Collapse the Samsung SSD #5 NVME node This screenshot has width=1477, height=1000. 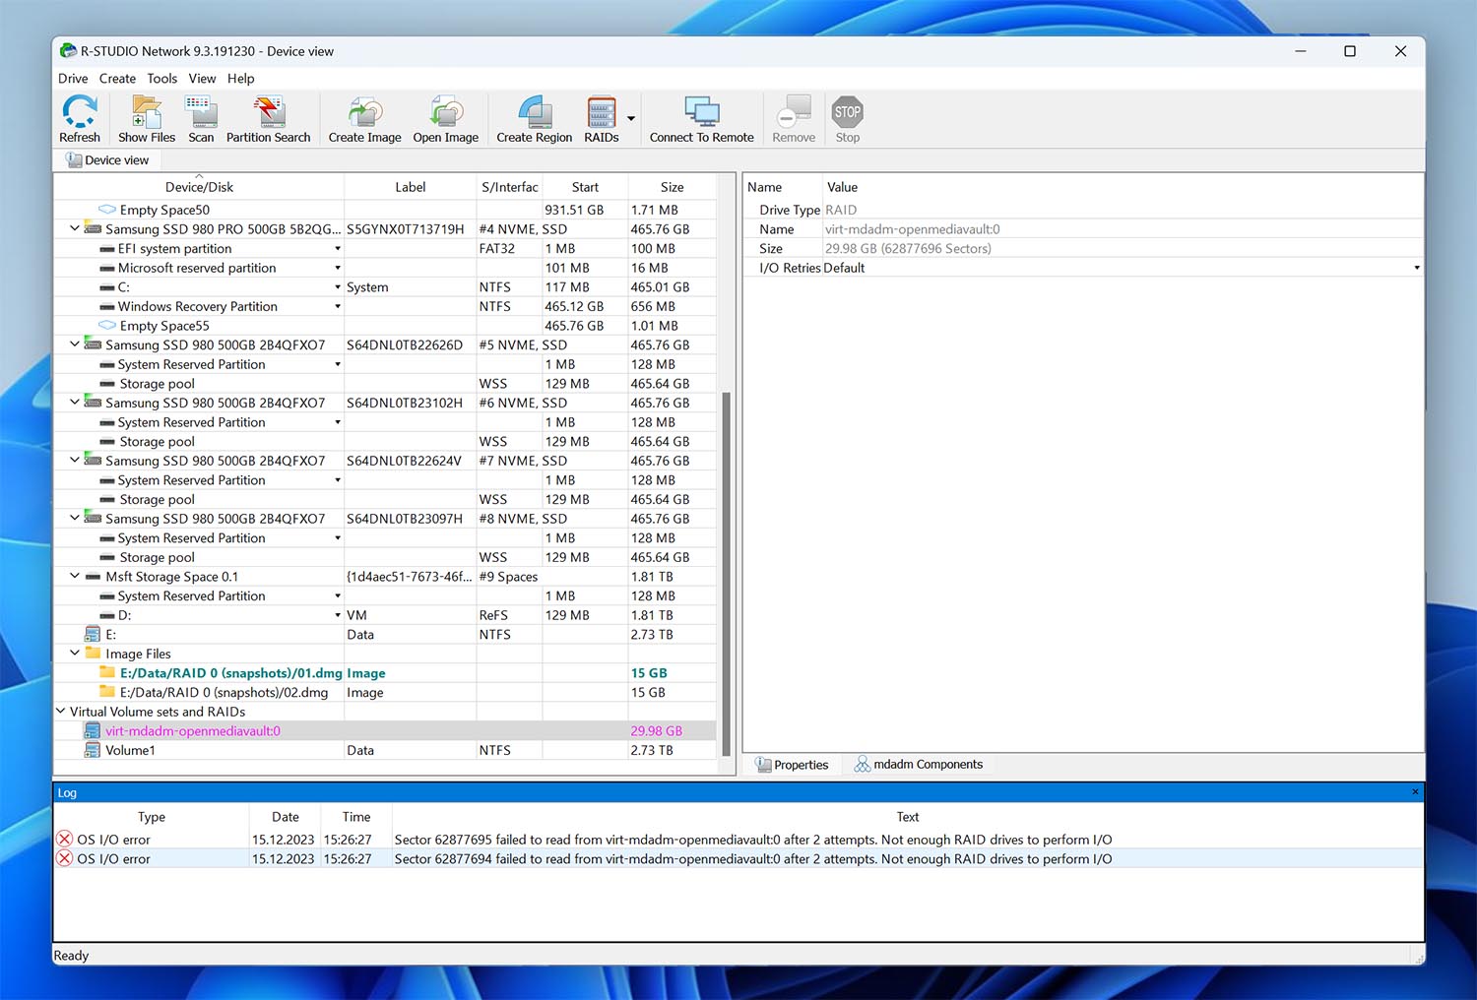[x=75, y=344]
